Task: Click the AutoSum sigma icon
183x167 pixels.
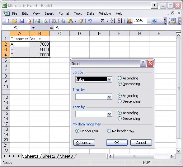Action: [102, 21]
